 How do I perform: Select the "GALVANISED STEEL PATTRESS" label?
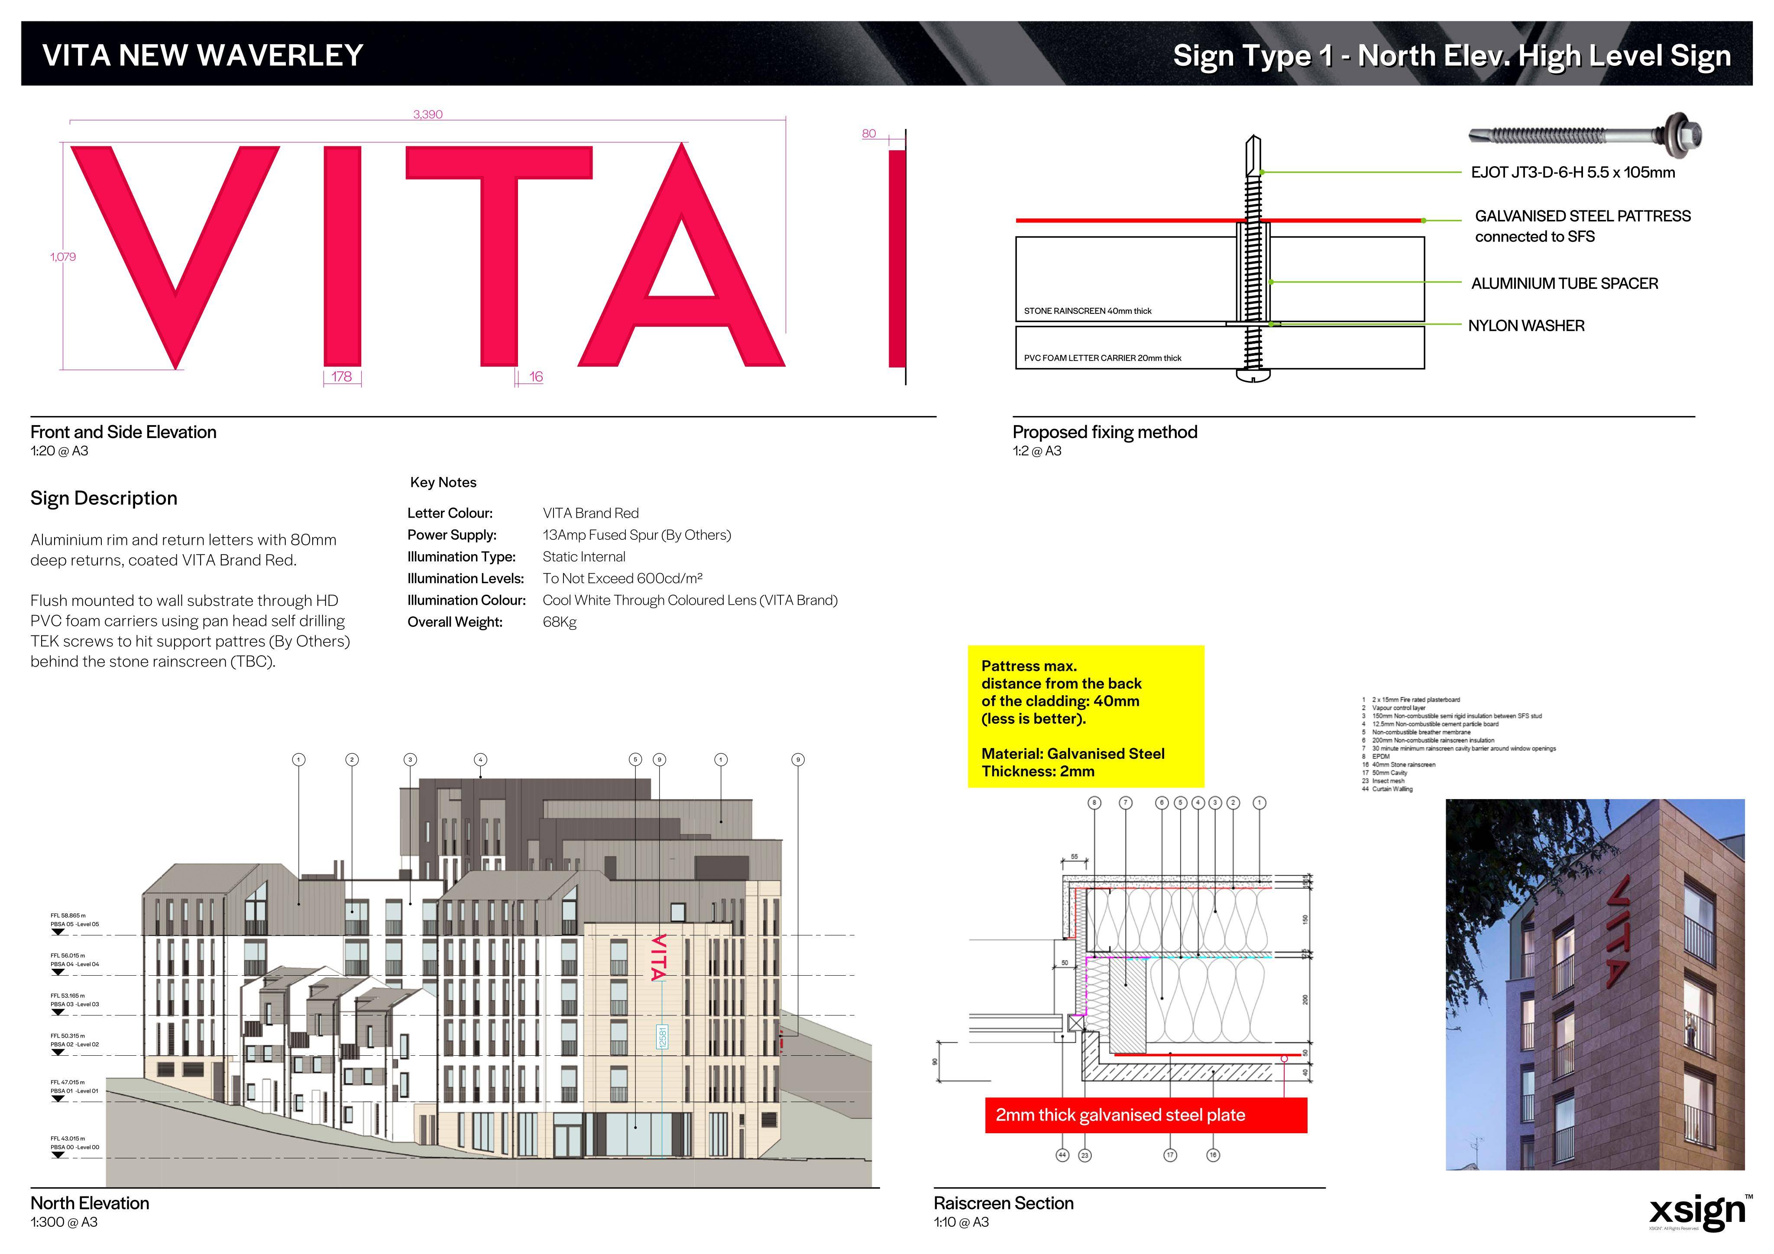tap(1583, 216)
